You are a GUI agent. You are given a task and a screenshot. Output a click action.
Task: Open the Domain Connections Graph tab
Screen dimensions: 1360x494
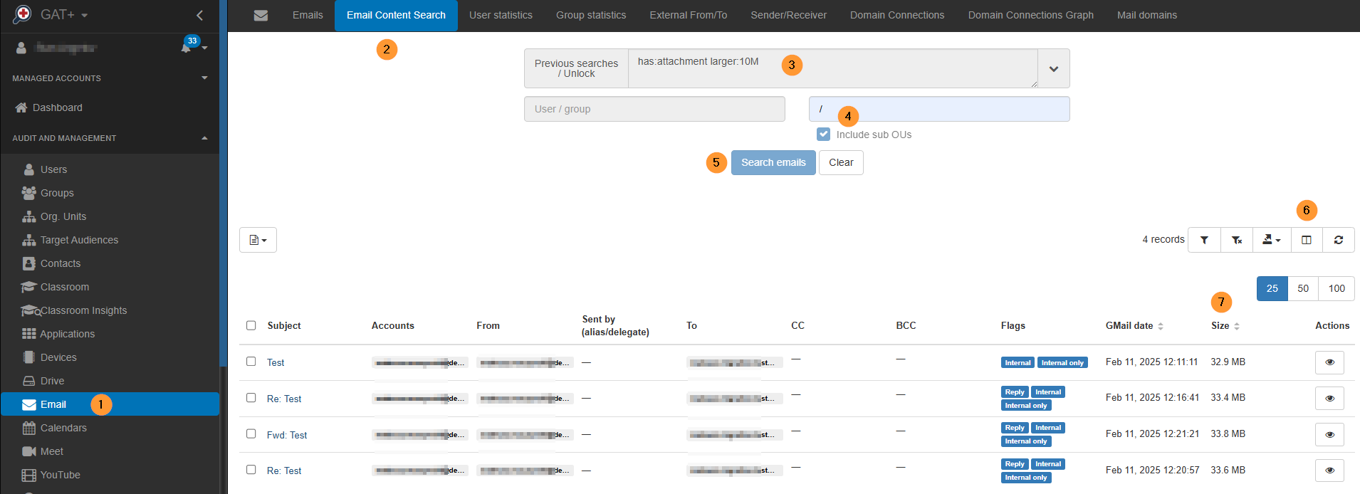[x=1031, y=15]
